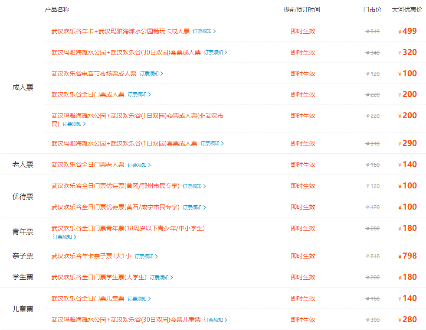Click the ¥798 discounted price
Image resolution: width=426 pixels, height=330 pixels.
[x=407, y=256]
